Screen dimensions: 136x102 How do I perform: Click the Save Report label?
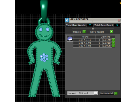coord(97,32)
